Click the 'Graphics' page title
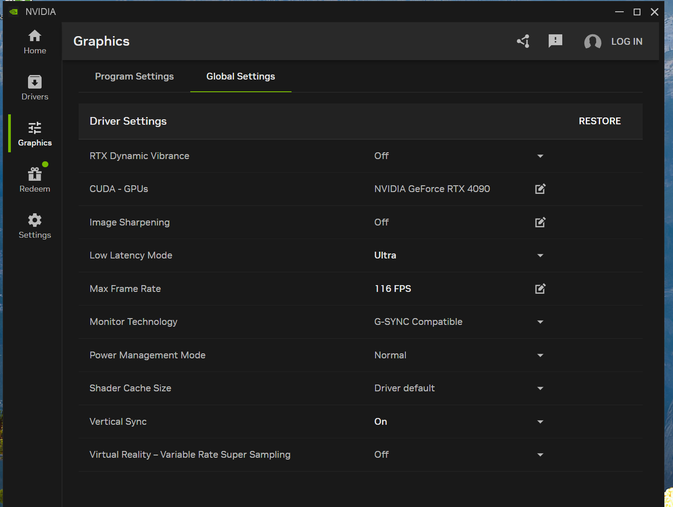The image size is (673, 507). (101, 41)
